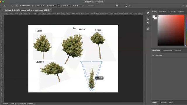
Task: Click the relative positioning triangle icon
Action: pyautogui.click(x=32, y=6)
